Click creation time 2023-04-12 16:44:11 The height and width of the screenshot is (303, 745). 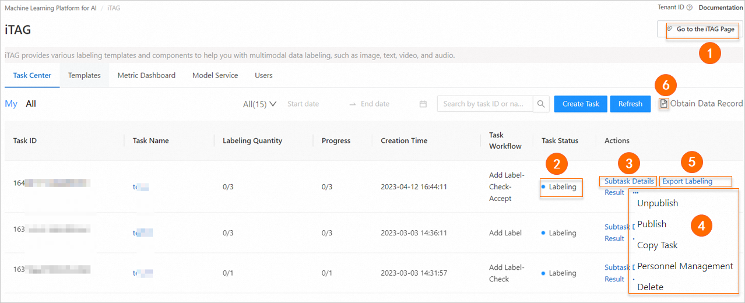point(414,187)
